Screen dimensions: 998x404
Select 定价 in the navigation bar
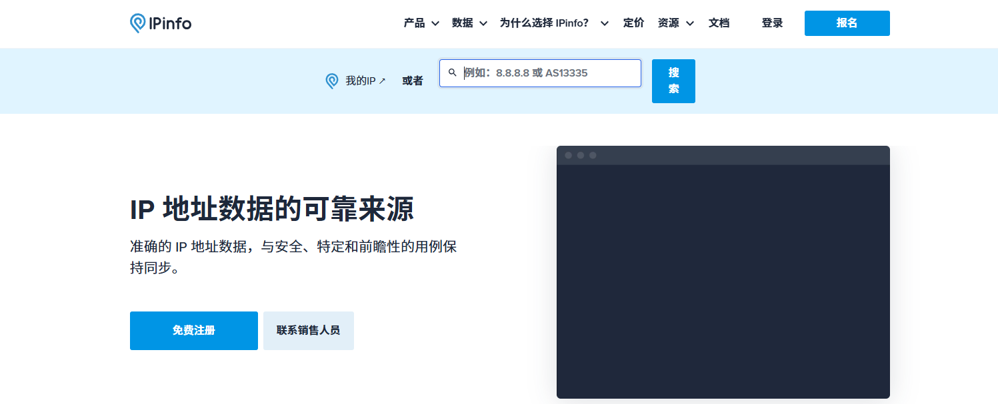[x=633, y=23]
